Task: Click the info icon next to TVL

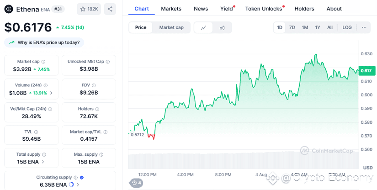Action: pyautogui.click(x=36, y=132)
